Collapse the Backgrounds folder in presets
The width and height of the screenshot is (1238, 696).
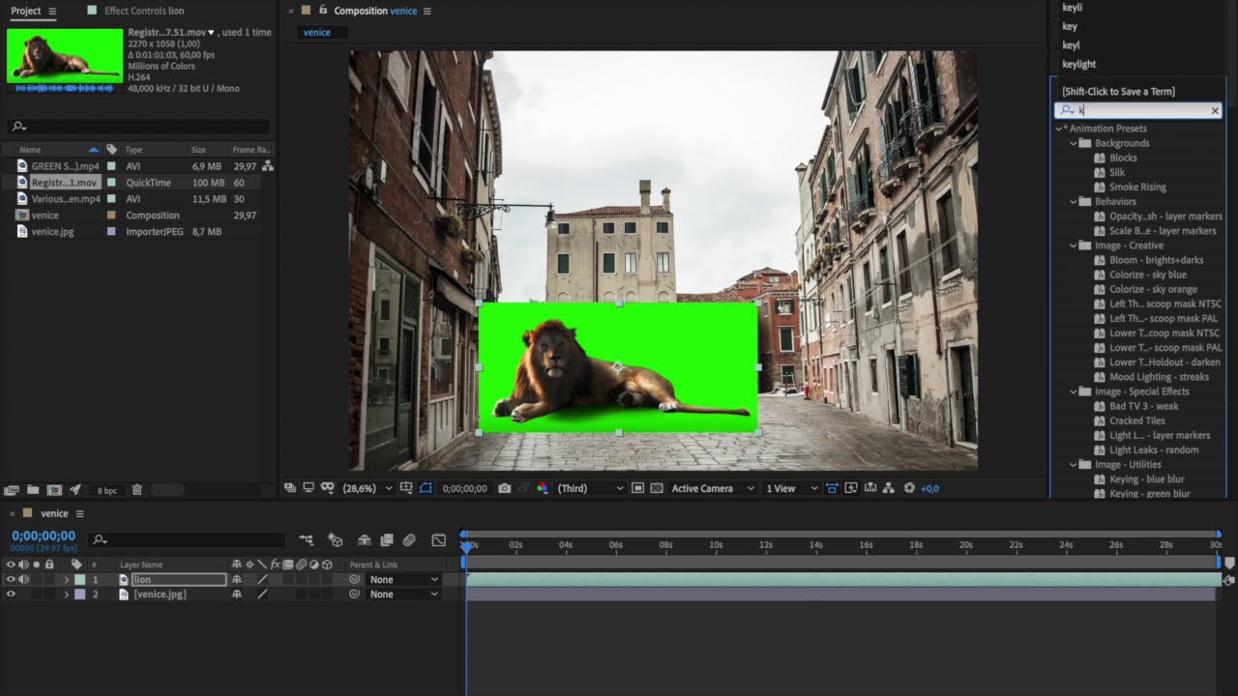point(1074,143)
